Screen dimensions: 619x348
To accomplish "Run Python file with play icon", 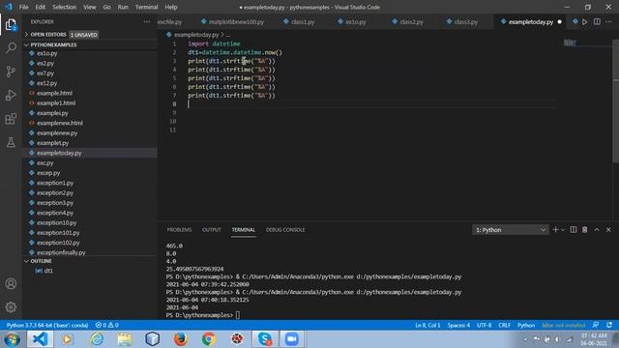I will coord(585,21).
